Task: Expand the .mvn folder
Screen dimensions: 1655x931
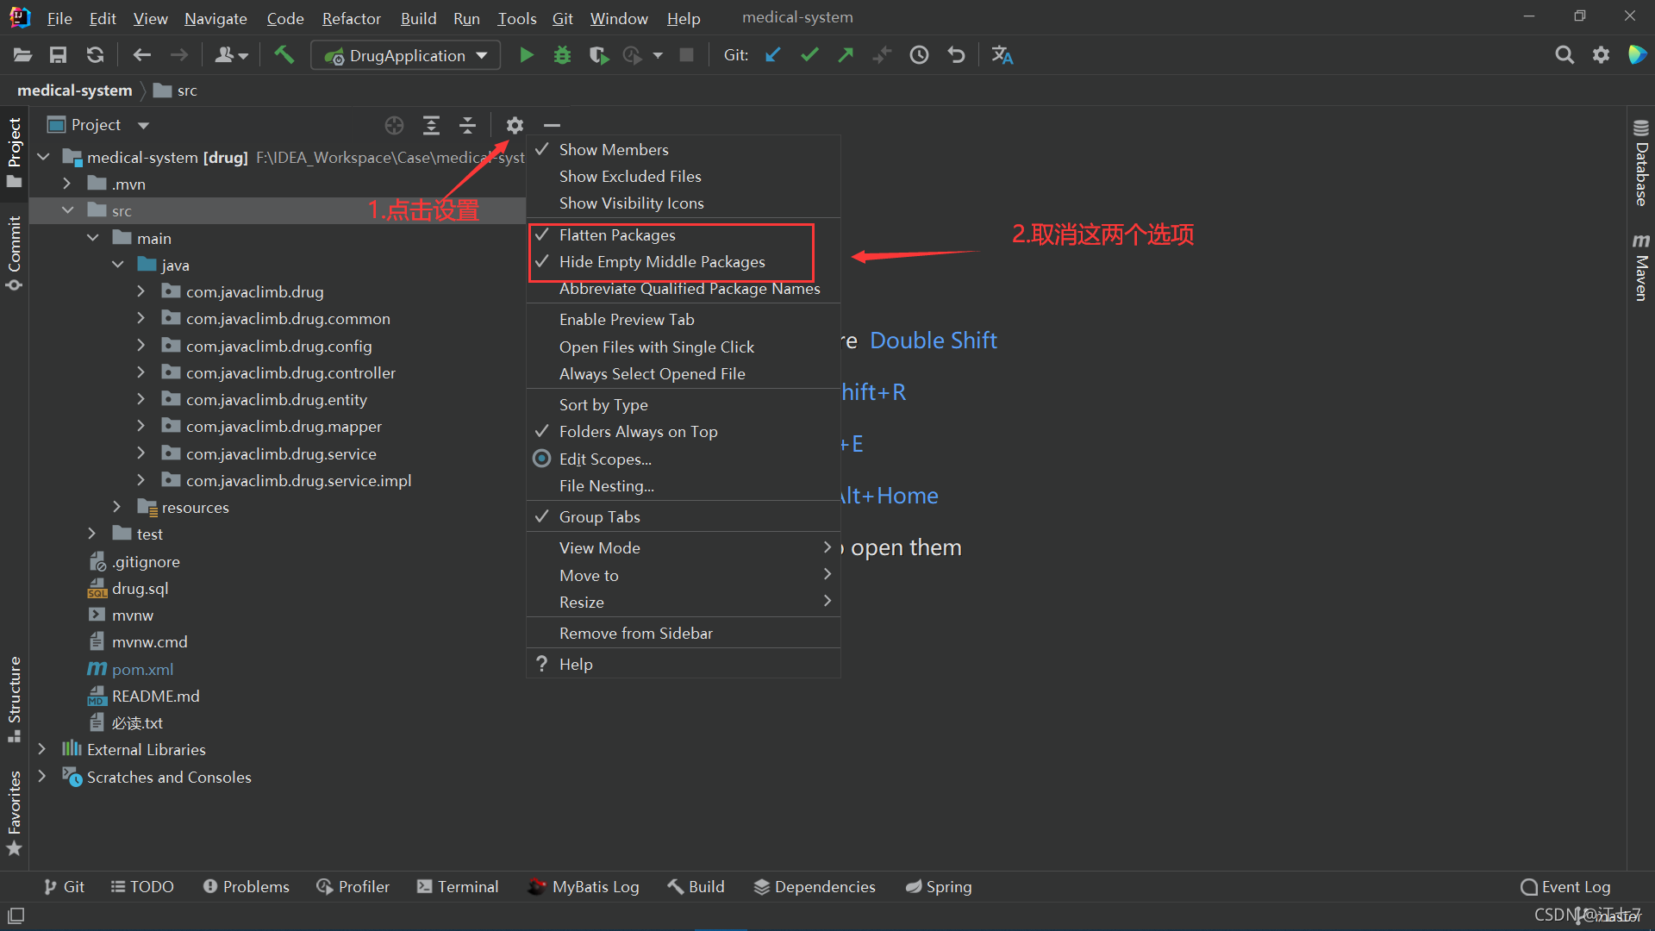Action: click(x=66, y=184)
